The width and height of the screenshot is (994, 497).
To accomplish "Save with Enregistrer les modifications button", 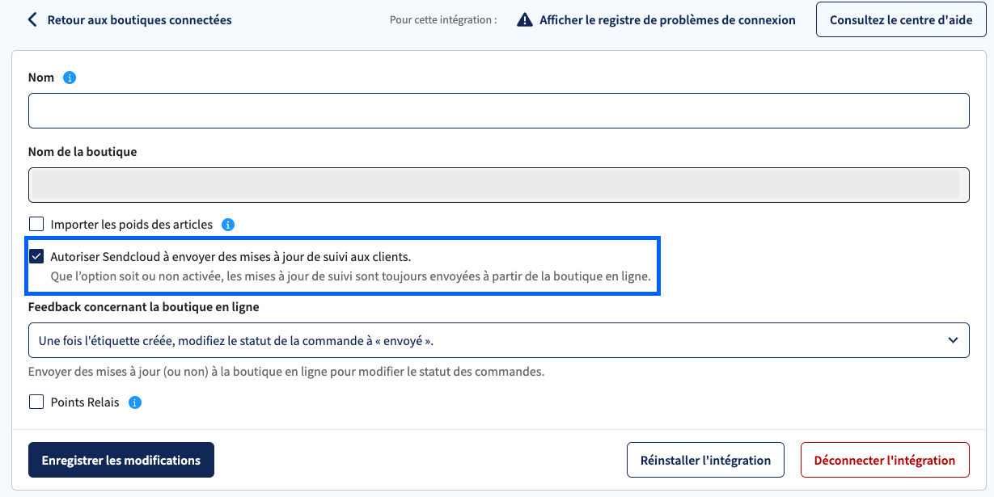I will point(121,460).
